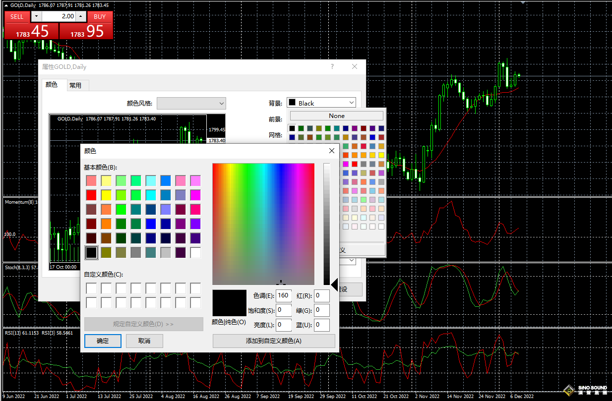Click the 2.00 volume input field
Image resolution: width=612 pixels, height=401 pixels.
pos(59,16)
